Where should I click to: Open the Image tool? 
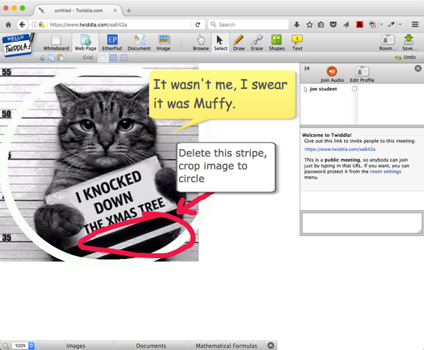click(x=163, y=42)
